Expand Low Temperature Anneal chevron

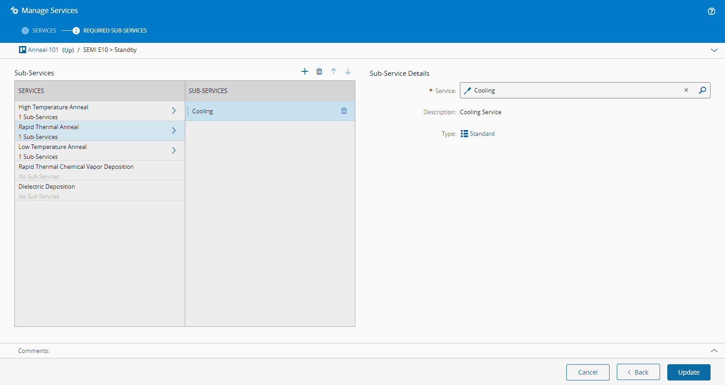click(x=174, y=150)
